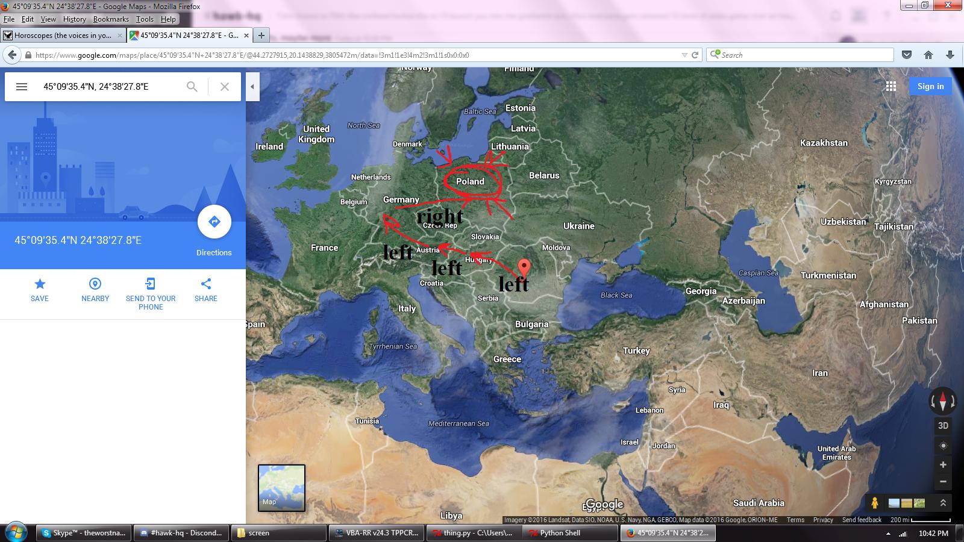Click the taskbar clock showing 10:42 PM
Screen dimensions: 964x542
point(934,534)
